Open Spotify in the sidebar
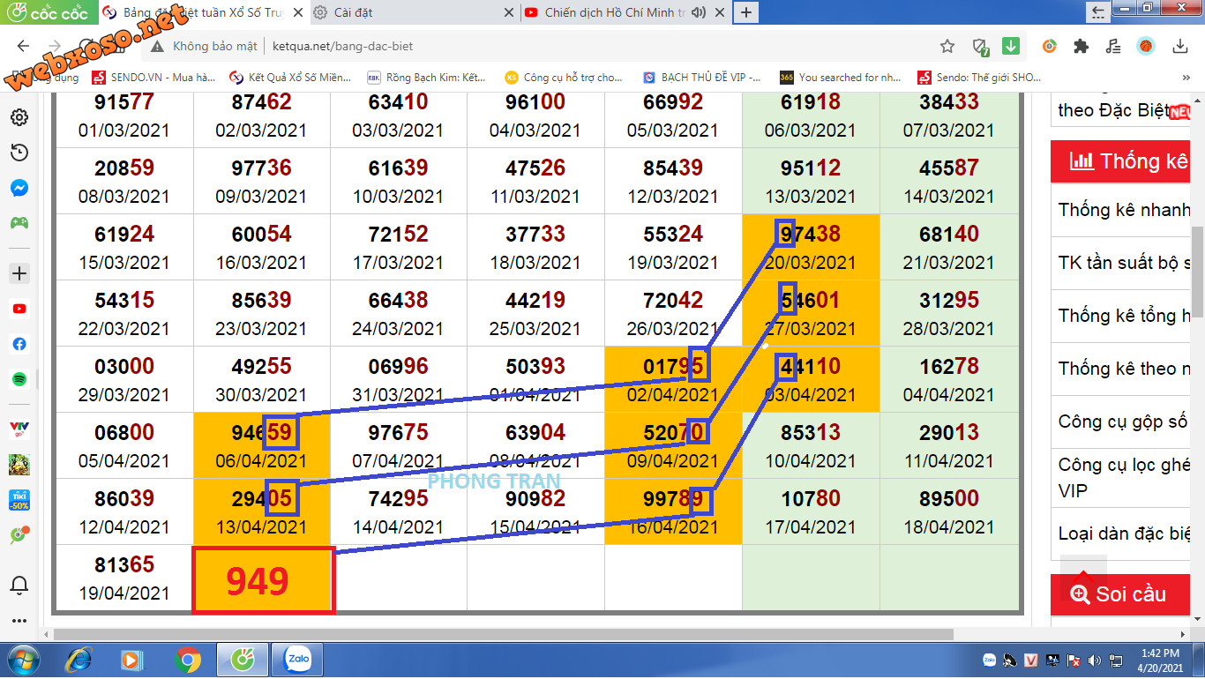1205x679 pixels. tap(19, 379)
